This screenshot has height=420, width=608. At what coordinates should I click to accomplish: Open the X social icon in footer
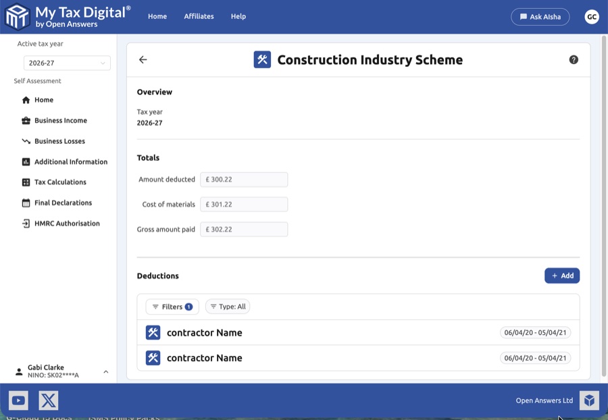[x=49, y=400]
